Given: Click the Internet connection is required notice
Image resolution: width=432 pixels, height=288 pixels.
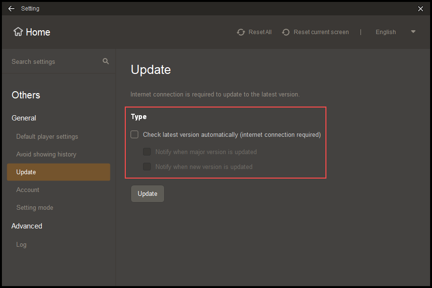Looking at the screenshot, I should coord(215,95).
